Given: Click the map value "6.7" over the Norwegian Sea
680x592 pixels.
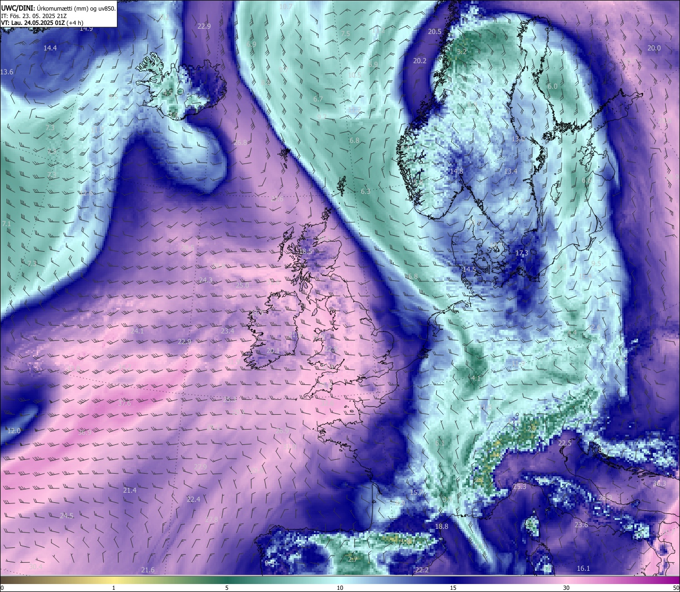Looking at the screenshot, I should click(318, 99).
